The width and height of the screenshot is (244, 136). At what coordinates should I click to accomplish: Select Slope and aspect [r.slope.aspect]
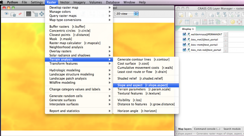tap(142, 85)
